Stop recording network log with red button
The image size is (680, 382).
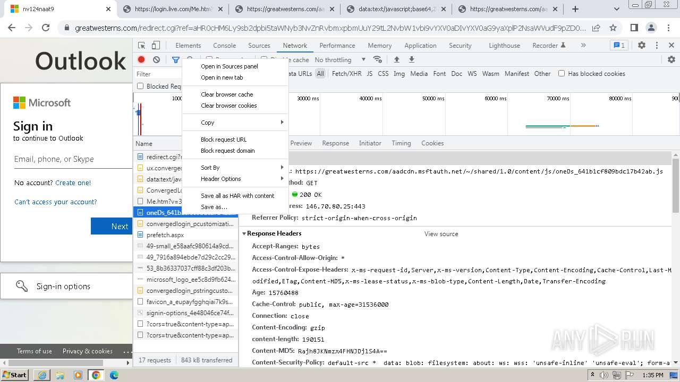pyautogui.click(x=141, y=60)
